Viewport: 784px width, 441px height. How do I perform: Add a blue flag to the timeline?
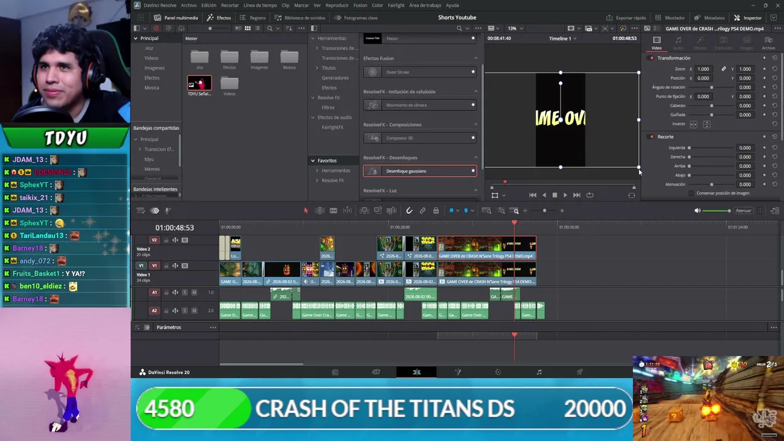coord(451,211)
